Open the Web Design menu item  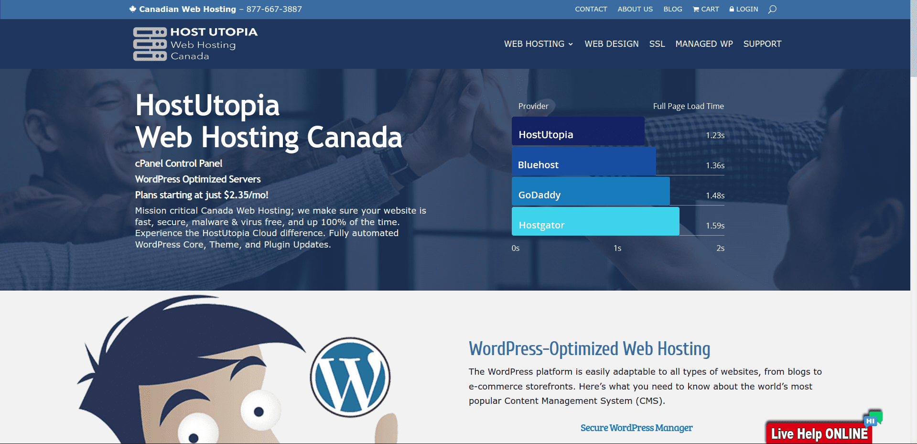coord(612,44)
